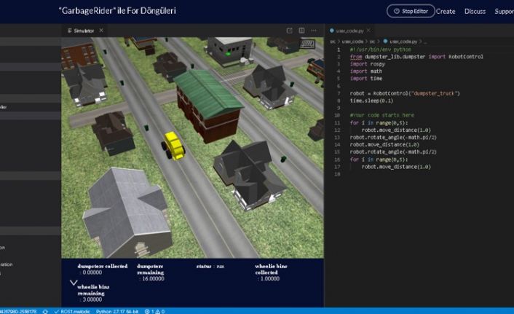Click user_code.py in the breadcrumb path

pos(402,42)
